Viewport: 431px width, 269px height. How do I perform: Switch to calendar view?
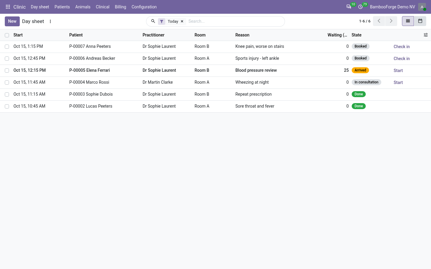[x=420, y=21]
